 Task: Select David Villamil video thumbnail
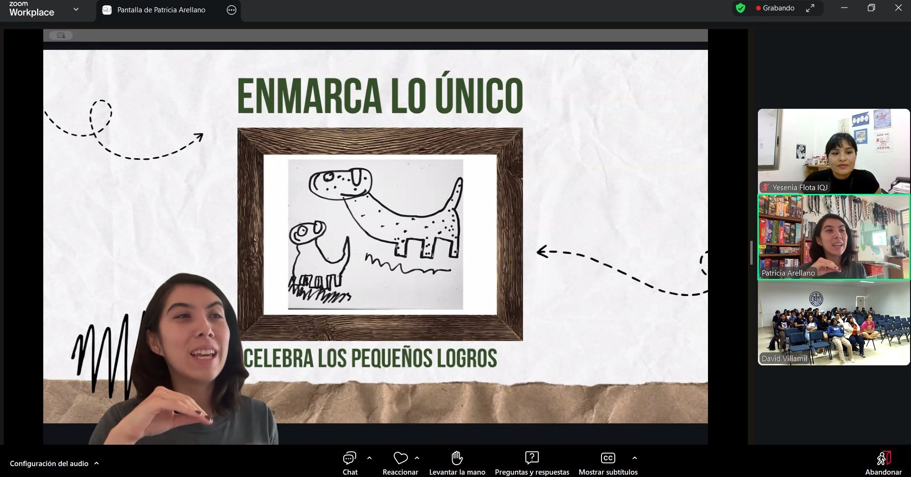pyautogui.click(x=833, y=323)
